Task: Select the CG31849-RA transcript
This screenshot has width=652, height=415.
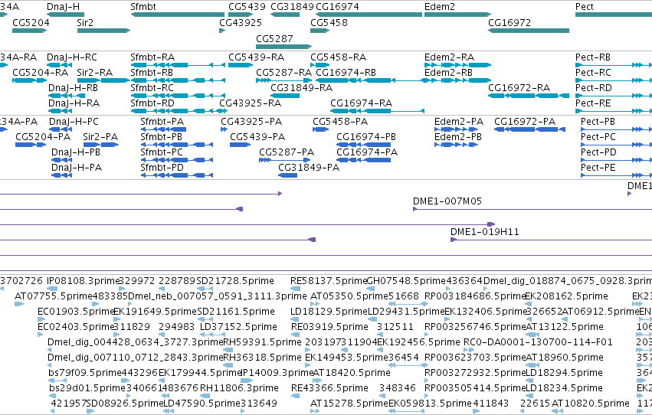Action: point(285,96)
